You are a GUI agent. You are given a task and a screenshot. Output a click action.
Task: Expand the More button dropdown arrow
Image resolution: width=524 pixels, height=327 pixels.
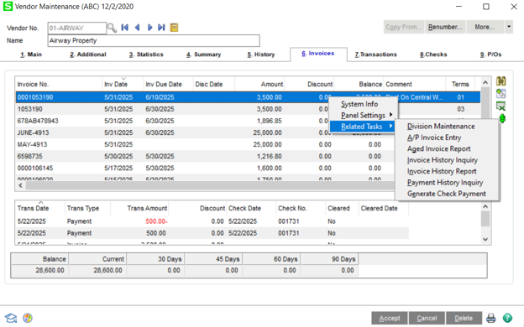[509, 27]
